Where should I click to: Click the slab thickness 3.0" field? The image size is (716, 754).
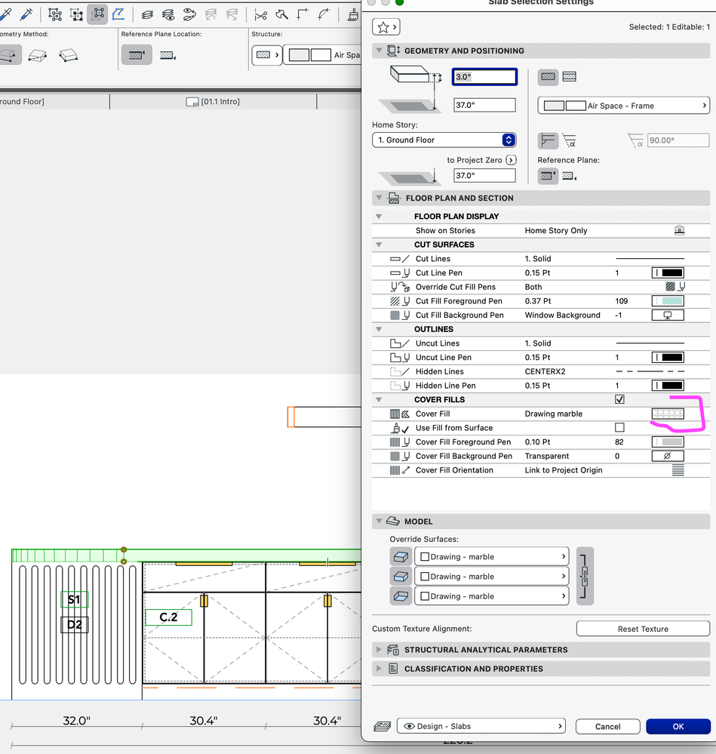[484, 77]
